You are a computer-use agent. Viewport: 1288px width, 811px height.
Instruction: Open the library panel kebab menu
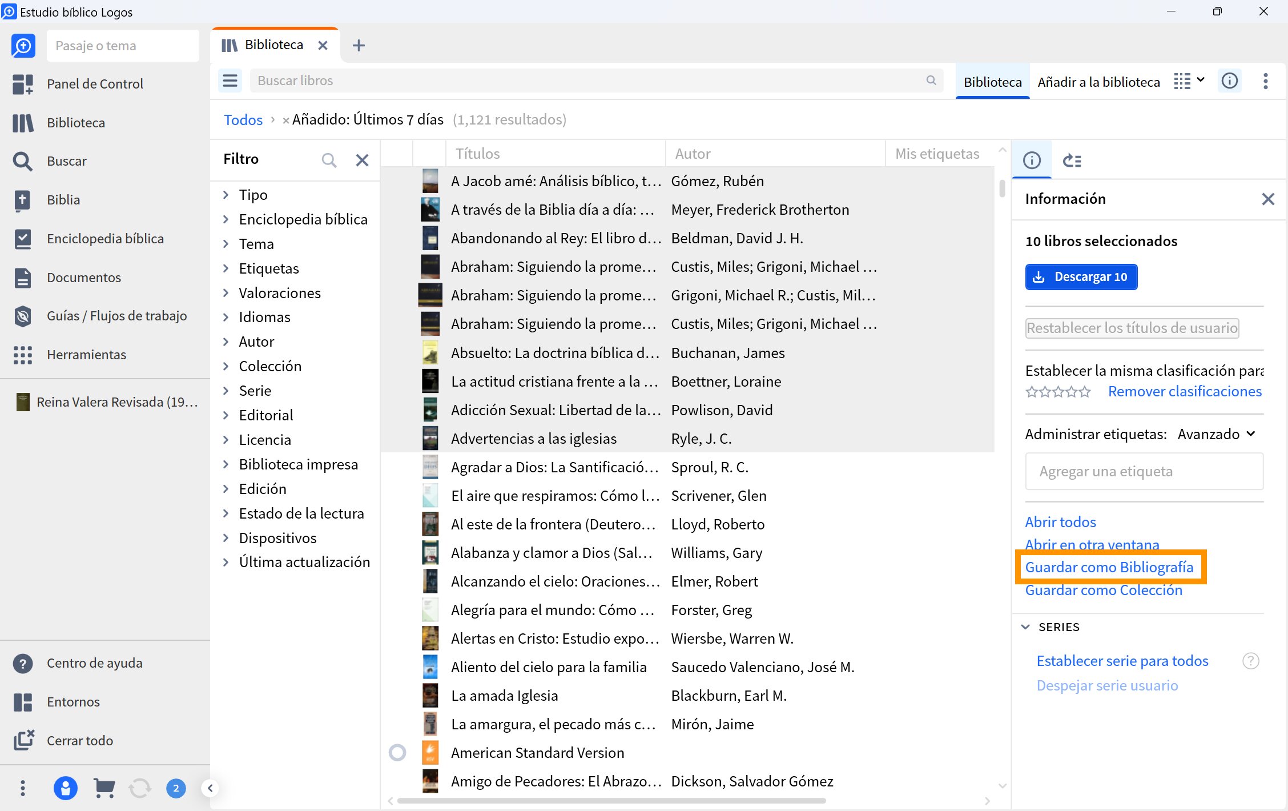(x=1266, y=81)
